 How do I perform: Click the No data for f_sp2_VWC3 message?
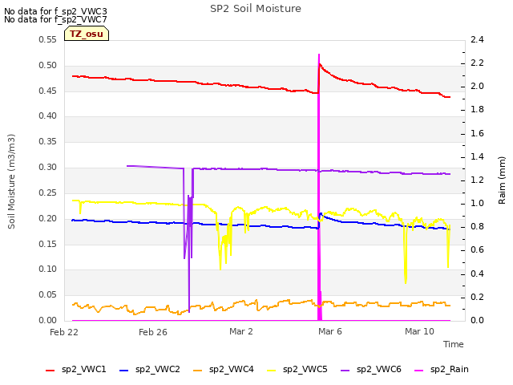tap(55, 11)
